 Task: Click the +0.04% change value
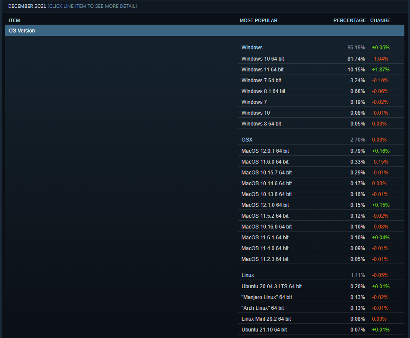[x=381, y=238]
